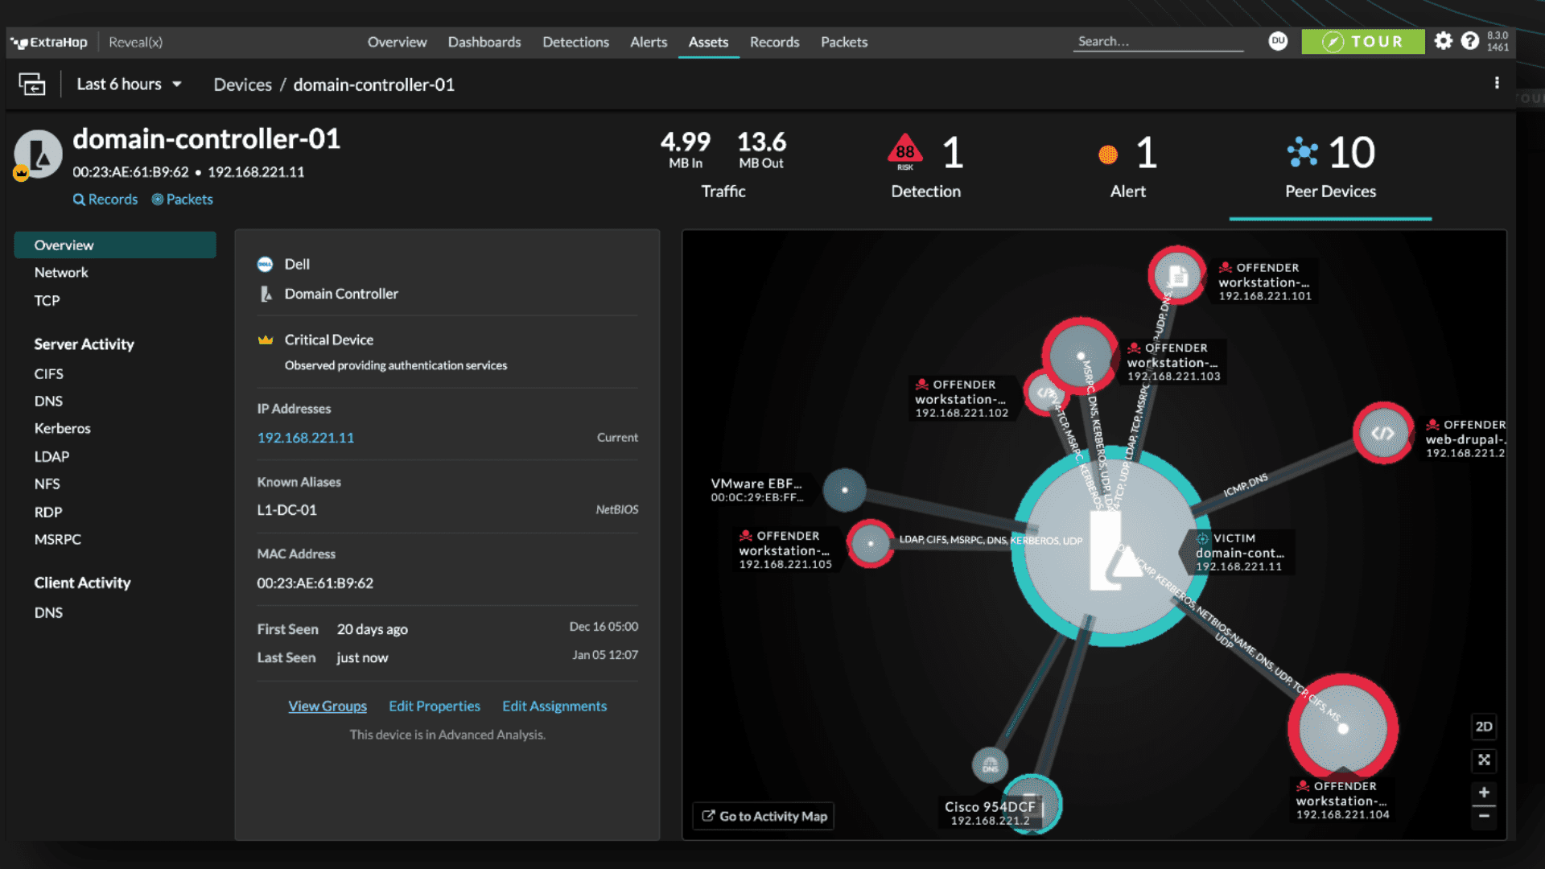The height and width of the screenshot is (869, 1545).
Task: Click the fullscreen expand map icon
Action: (x=1484, y=760)
